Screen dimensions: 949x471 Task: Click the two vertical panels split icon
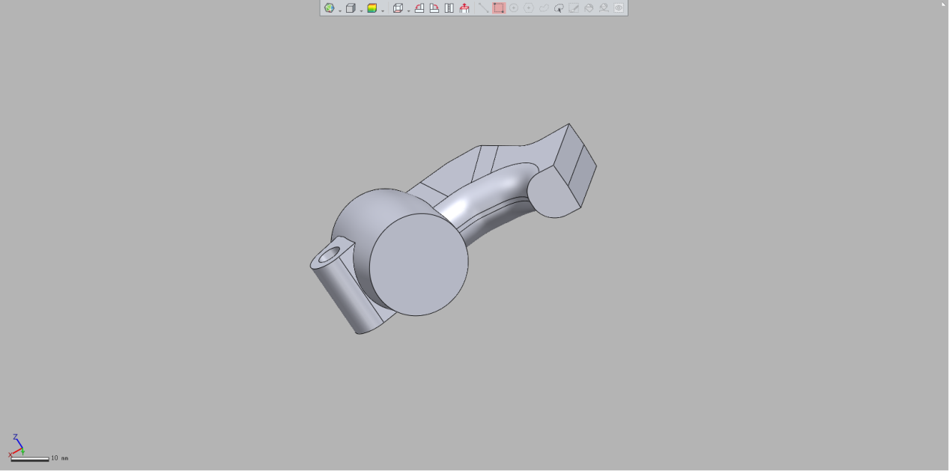[449, 8]
